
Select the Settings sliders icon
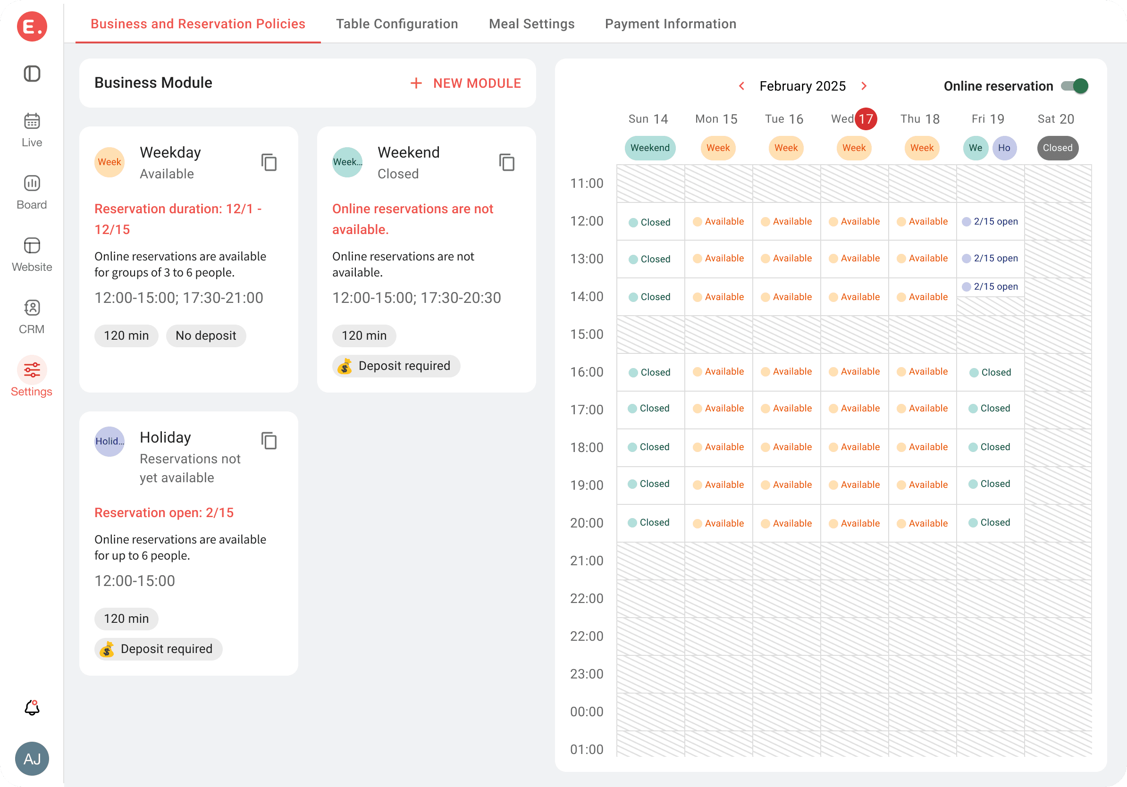click(32, 369)
